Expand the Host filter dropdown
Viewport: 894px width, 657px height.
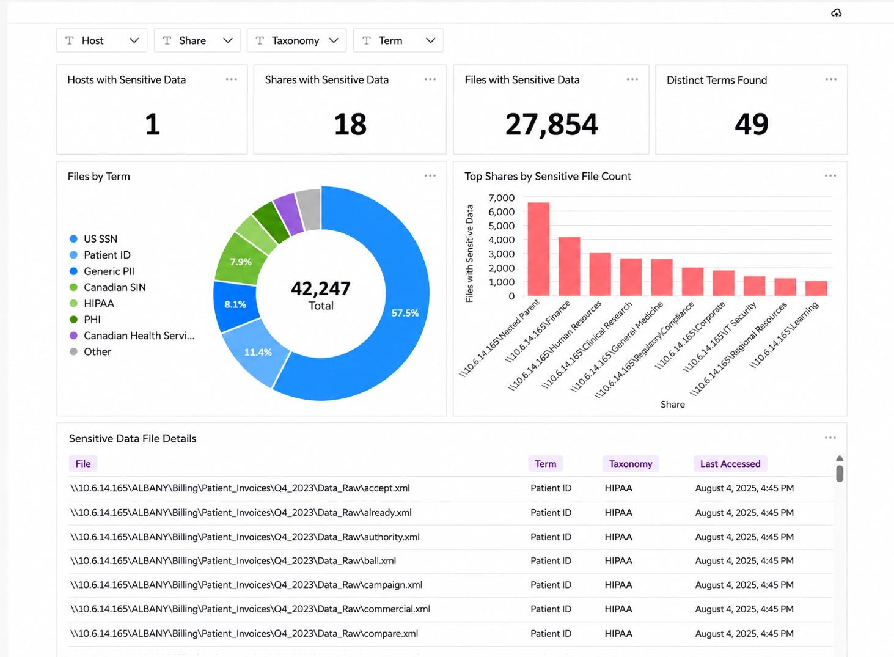101,40
